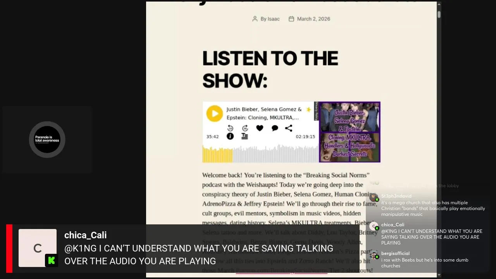This screenshot has height=279, width=496.
Task: Click chica_Cali avatar in the highlighted message banner
Action: pyautogui.click(x=38, y=248)
